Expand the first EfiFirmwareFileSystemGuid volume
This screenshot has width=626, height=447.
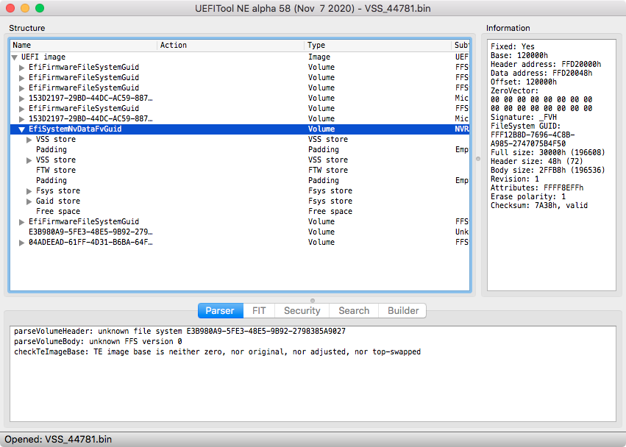[x=22, y=68]
